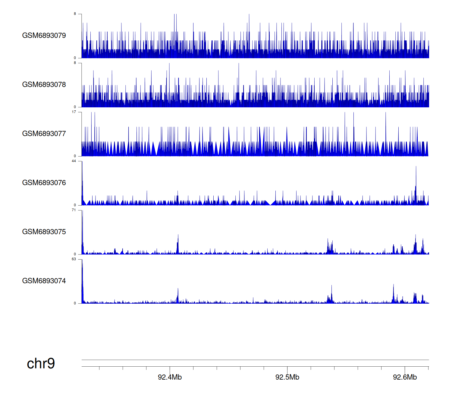The height and width of the screenshot is (398, 452).
Task: Select the GSM6893078 track label
Action: (x=44, y=85)
